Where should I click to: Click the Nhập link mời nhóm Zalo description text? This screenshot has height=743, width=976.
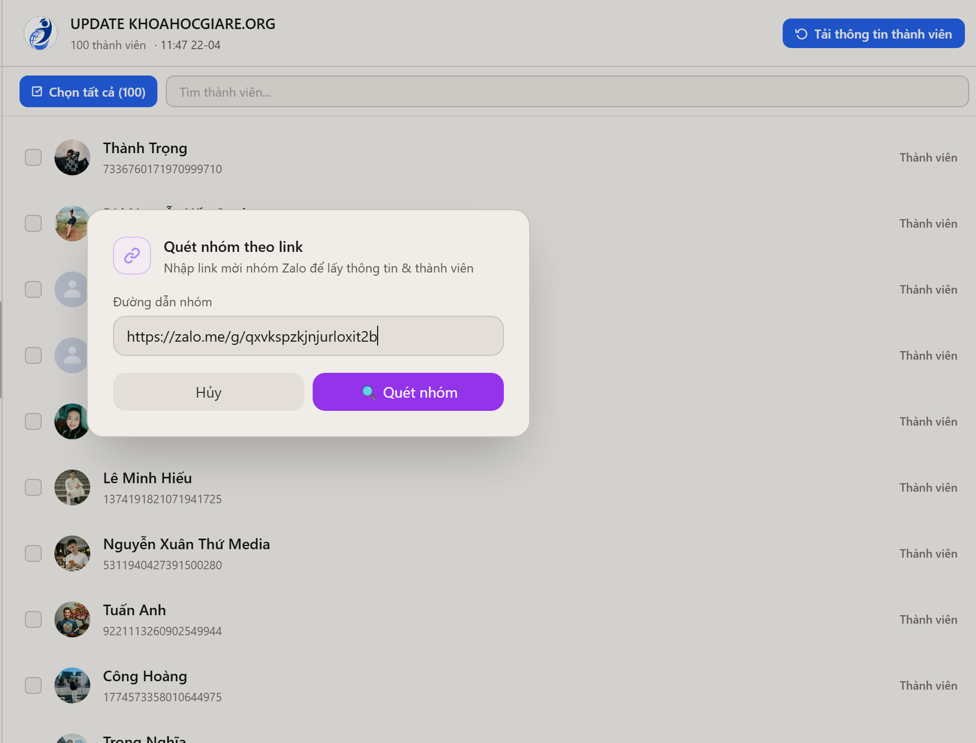point(318,268)
